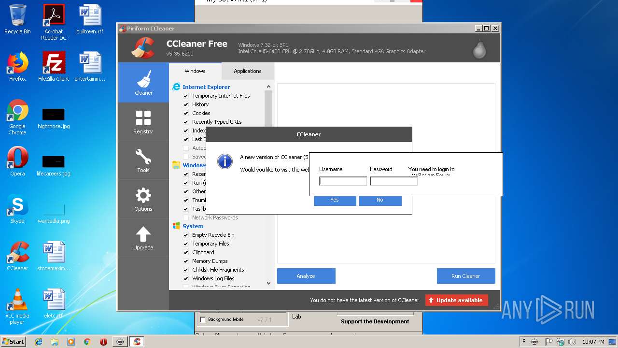The height and width of the screenshot is (348, 618).
Task: Open stonemaxim document on desktop
Action: coord(54,256)
